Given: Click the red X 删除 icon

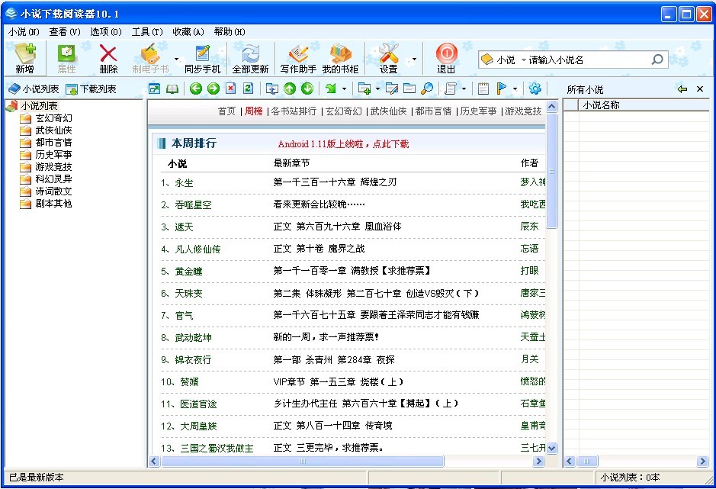Looking at the screenshot, I should click(108, 58).
